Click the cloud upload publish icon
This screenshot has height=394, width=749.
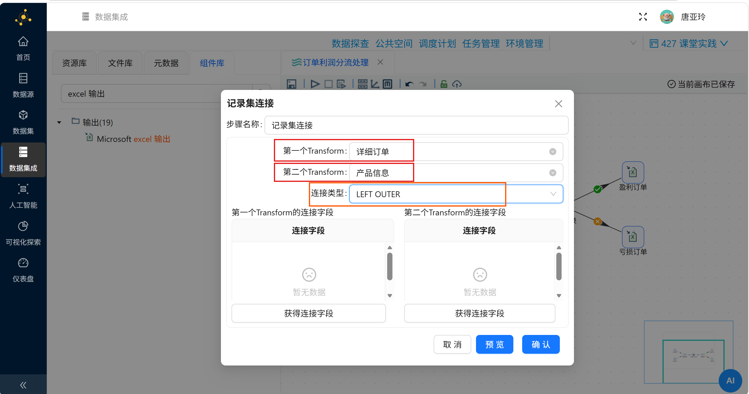pyautogui.click(x=457, y=84)
